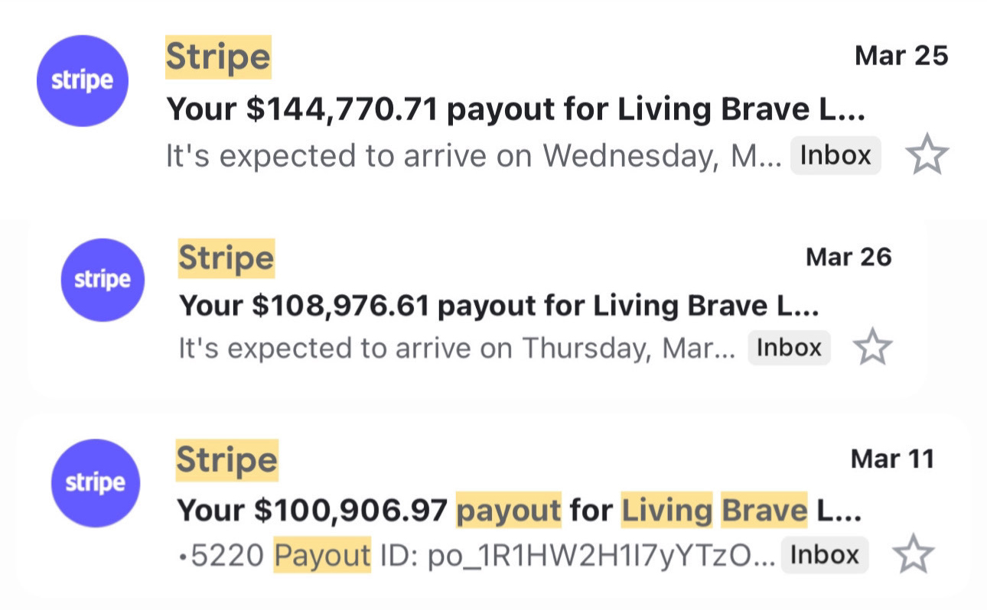Click the Stripe sender name on Mar 11 email
This screenshot has width=987, height=610.
(x=226, y=460)
